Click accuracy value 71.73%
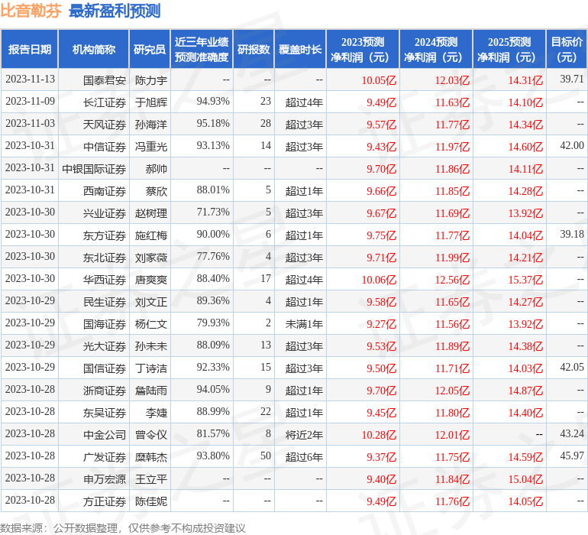The height and width of the screenshot is (535, 588). click(x=213, y=212)
